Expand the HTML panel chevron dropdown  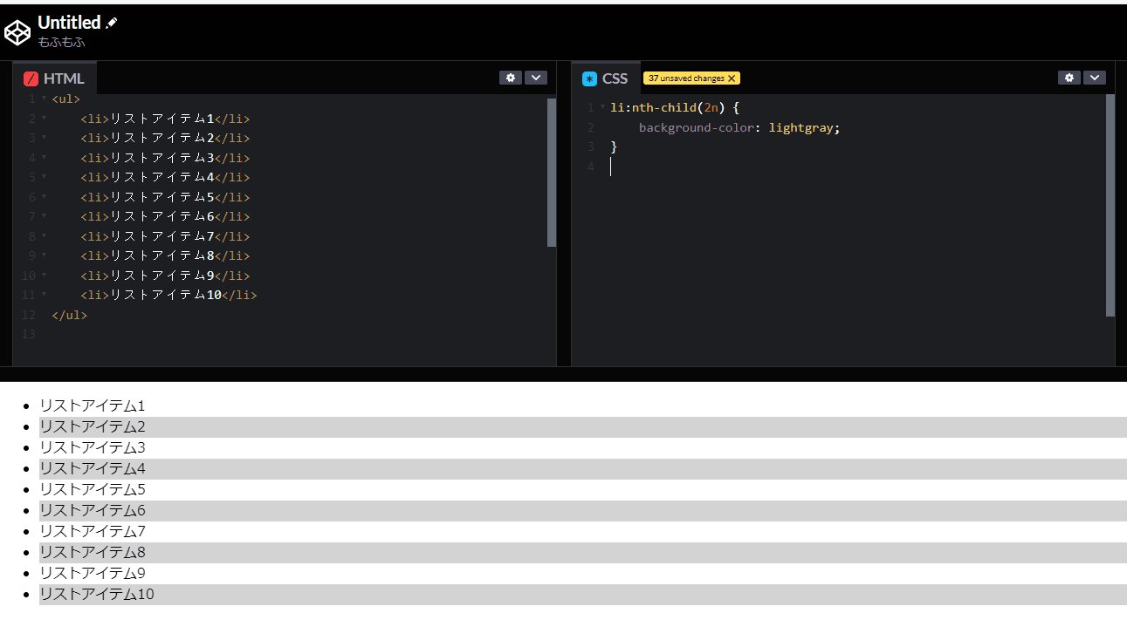tap(536, 78)
